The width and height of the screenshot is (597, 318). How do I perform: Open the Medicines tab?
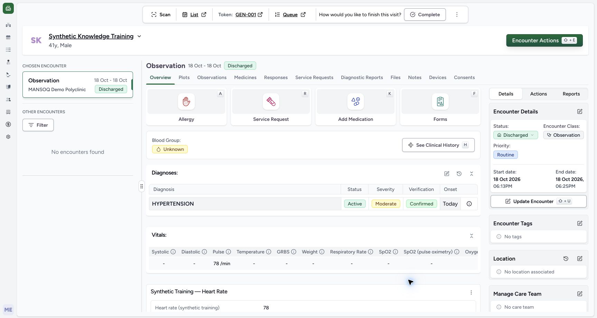[x=245, y=77]
